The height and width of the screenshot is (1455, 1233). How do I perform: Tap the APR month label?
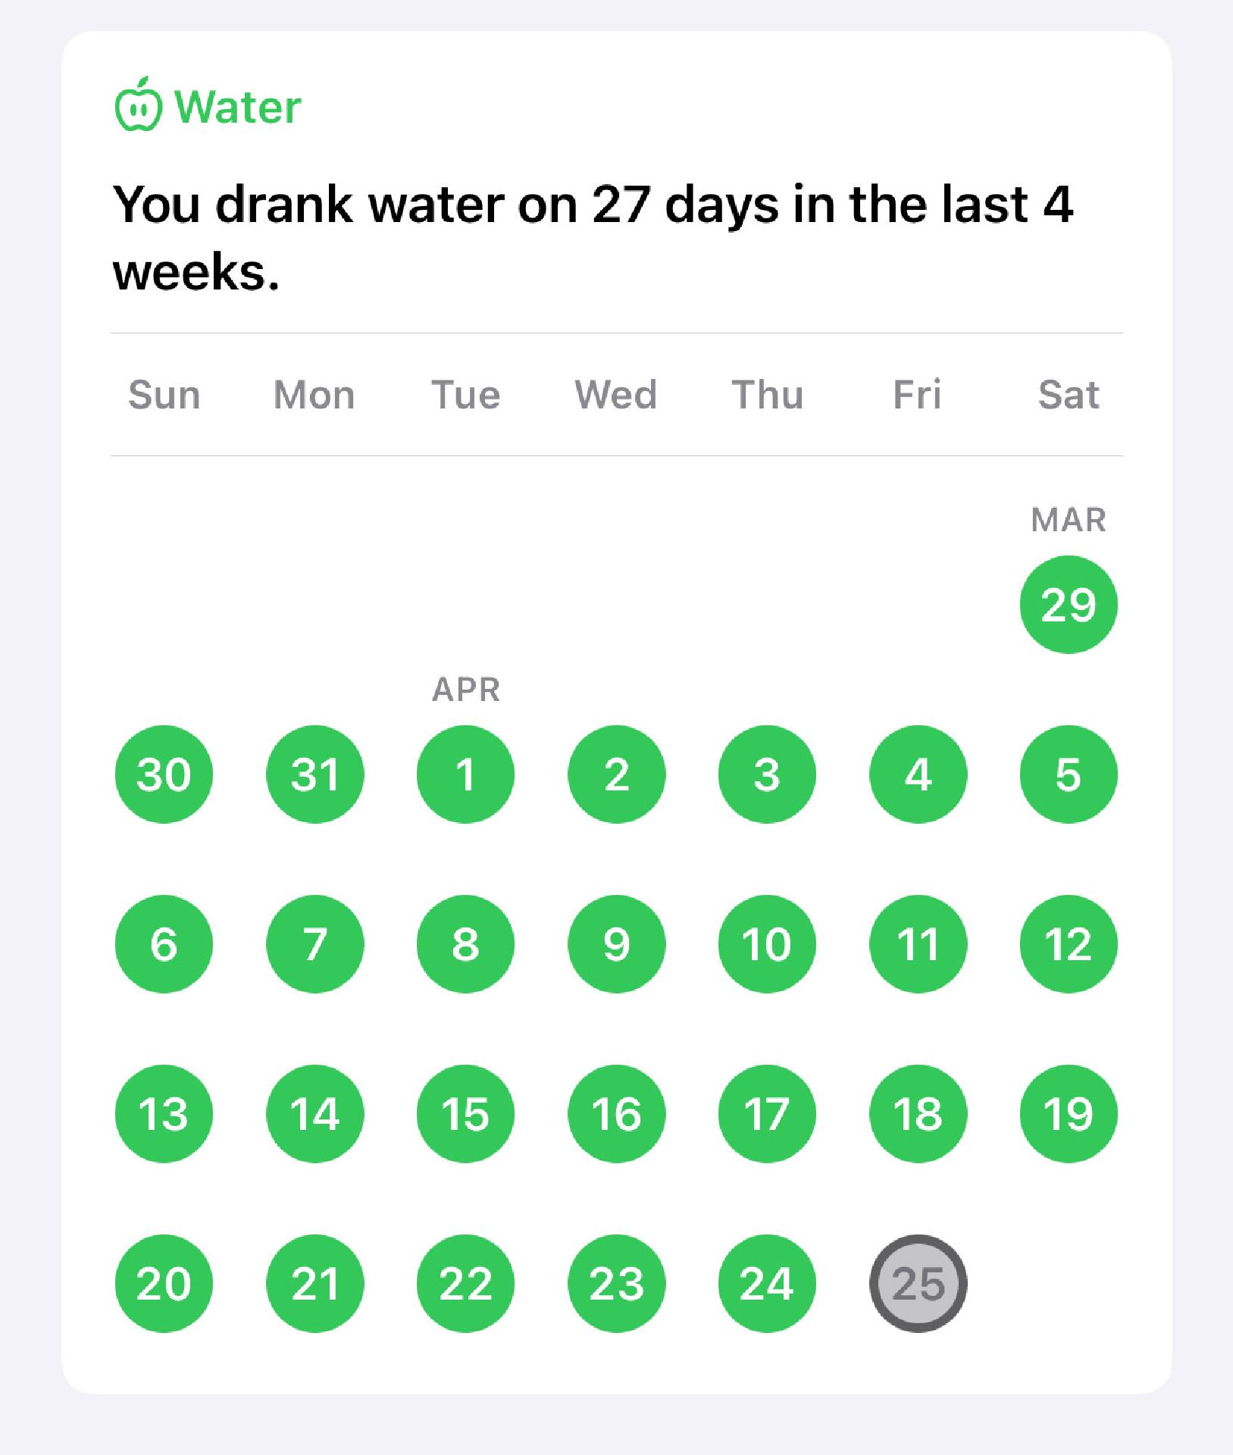[465, 690]
